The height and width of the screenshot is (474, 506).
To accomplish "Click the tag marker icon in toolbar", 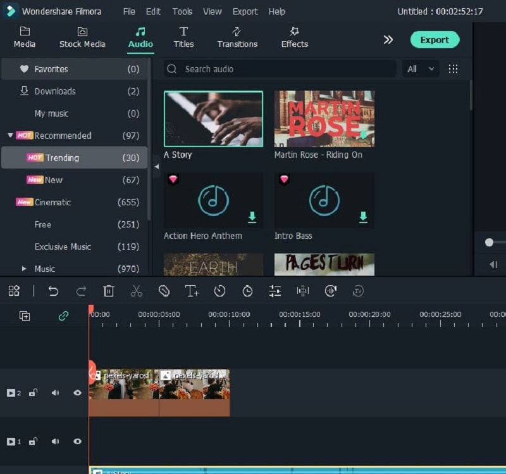I will click(164, 291).
